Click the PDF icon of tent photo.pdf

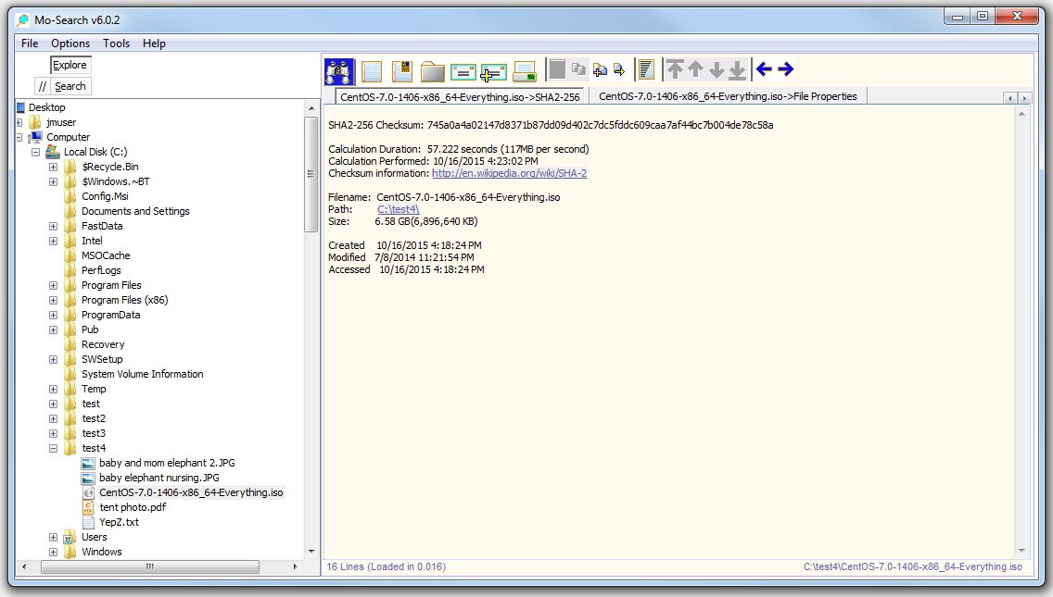click(x=88, y=507)
